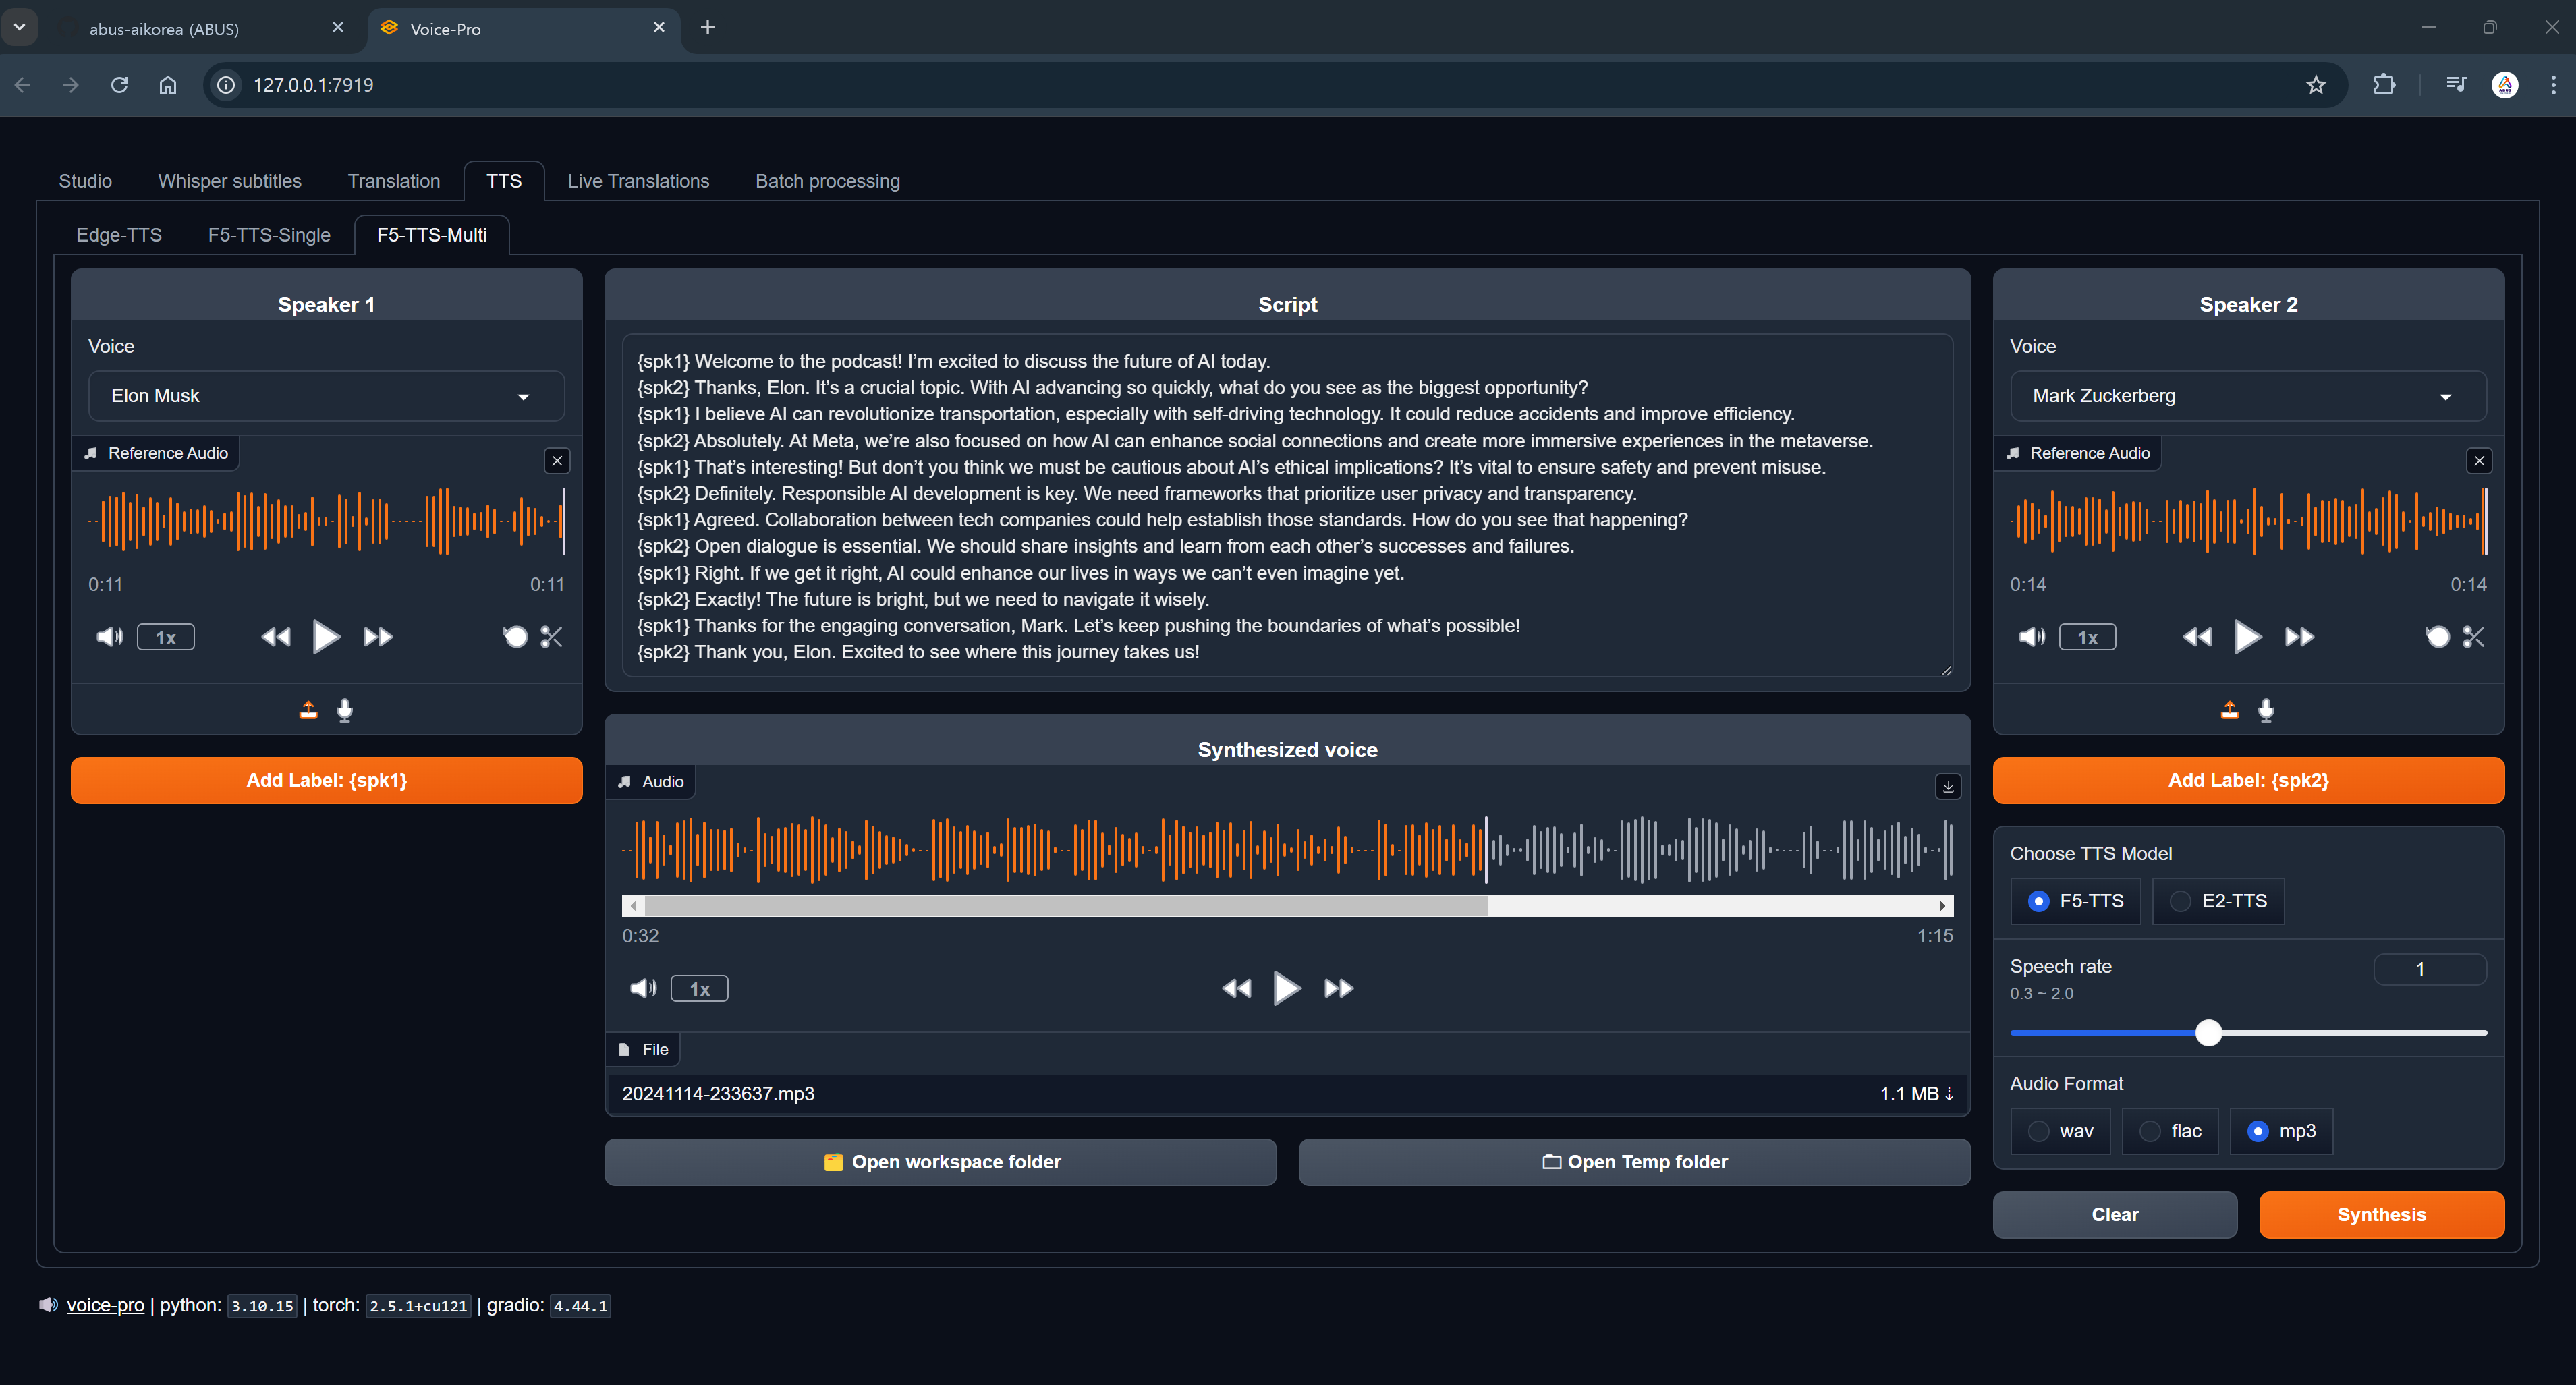Play the synthesized voice audio
This screenshot has width=2576, height=1385.
point(1286,989)
